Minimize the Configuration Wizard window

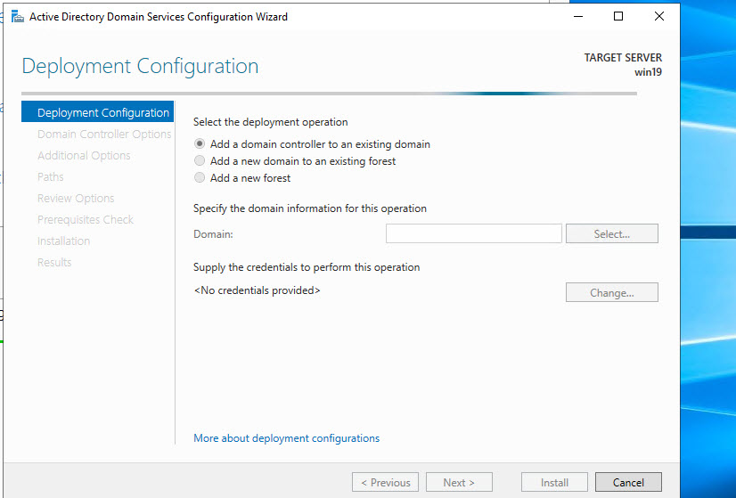coord(577,16)
